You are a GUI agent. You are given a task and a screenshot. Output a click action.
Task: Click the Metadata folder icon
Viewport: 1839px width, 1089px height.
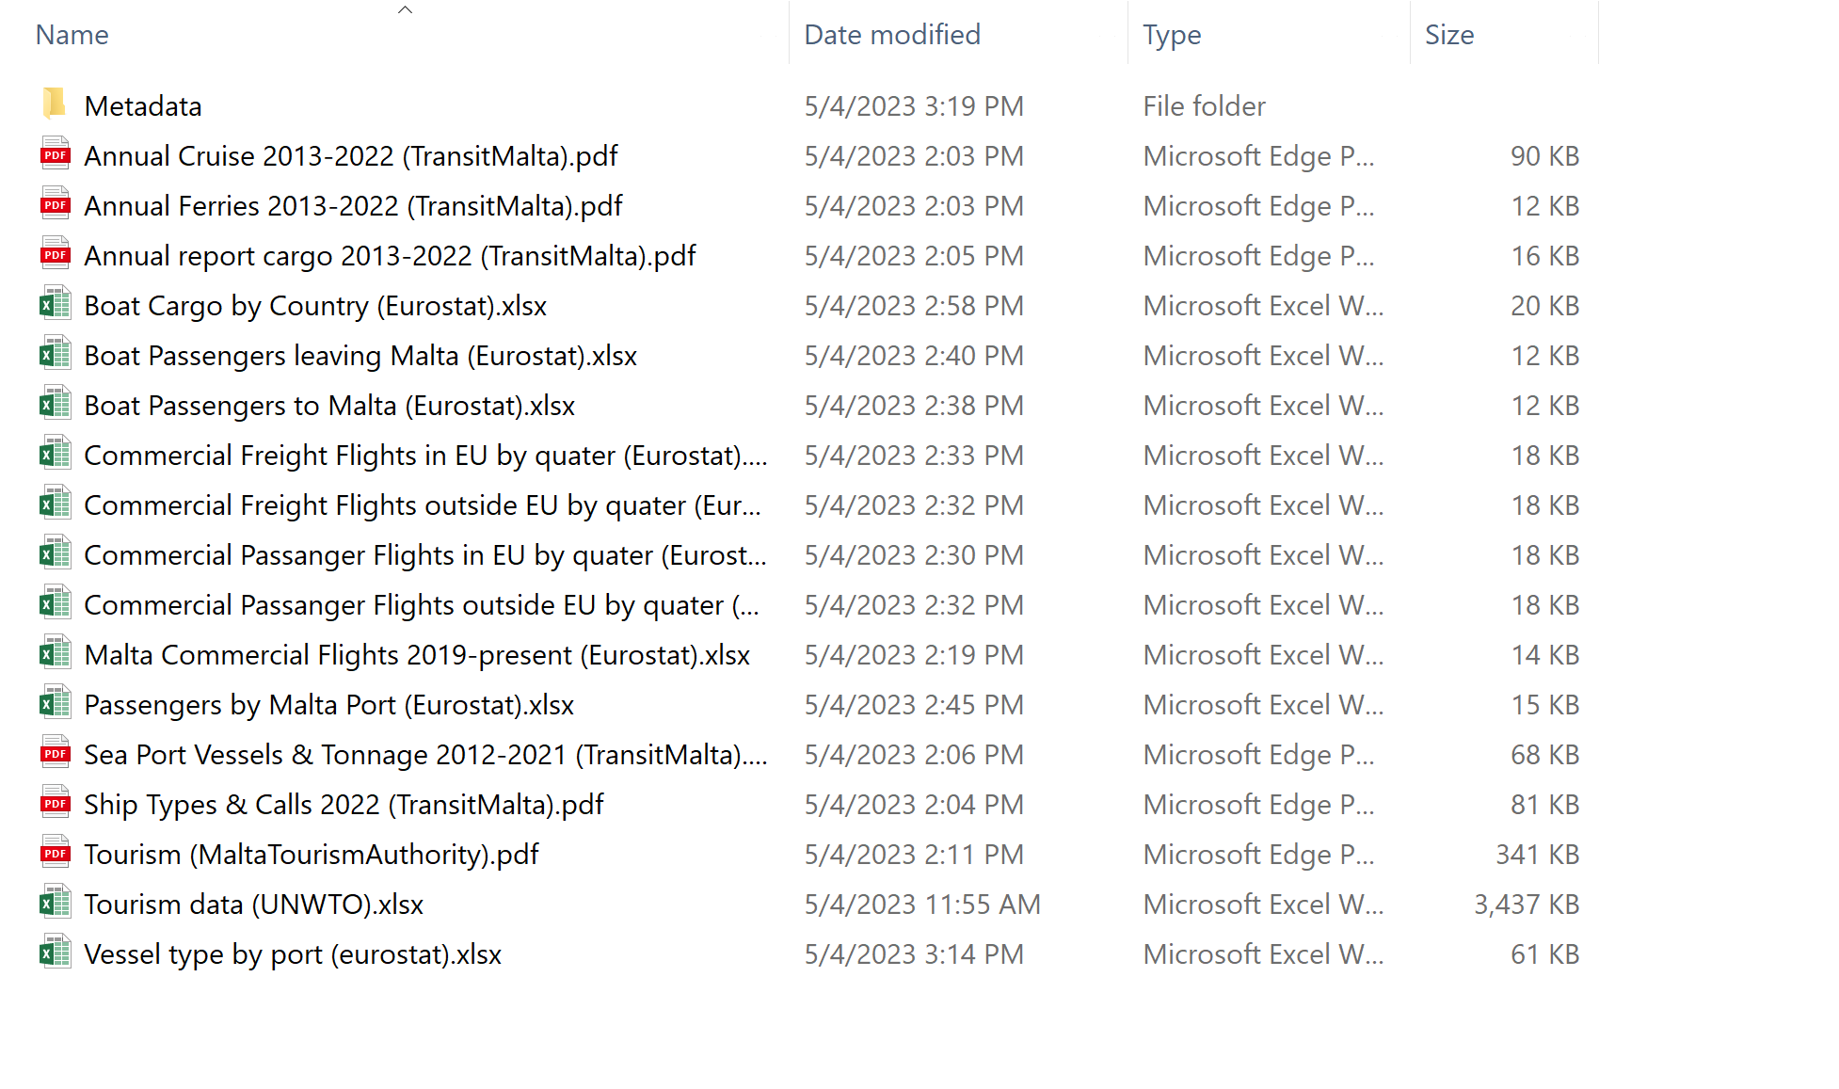click(55, 104)
